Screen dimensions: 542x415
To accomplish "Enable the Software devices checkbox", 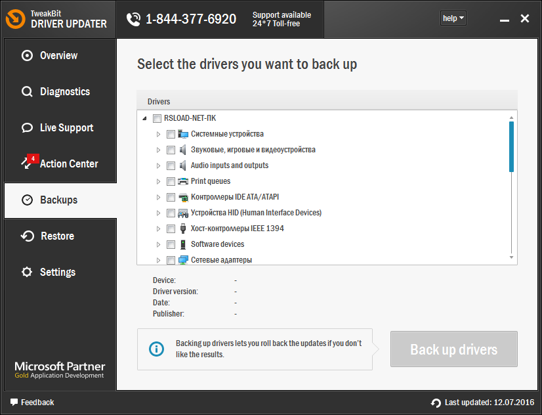I will 171,244.
